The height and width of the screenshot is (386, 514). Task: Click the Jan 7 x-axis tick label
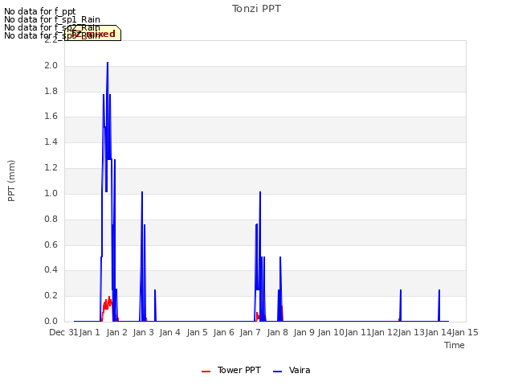tap(250, 332)
